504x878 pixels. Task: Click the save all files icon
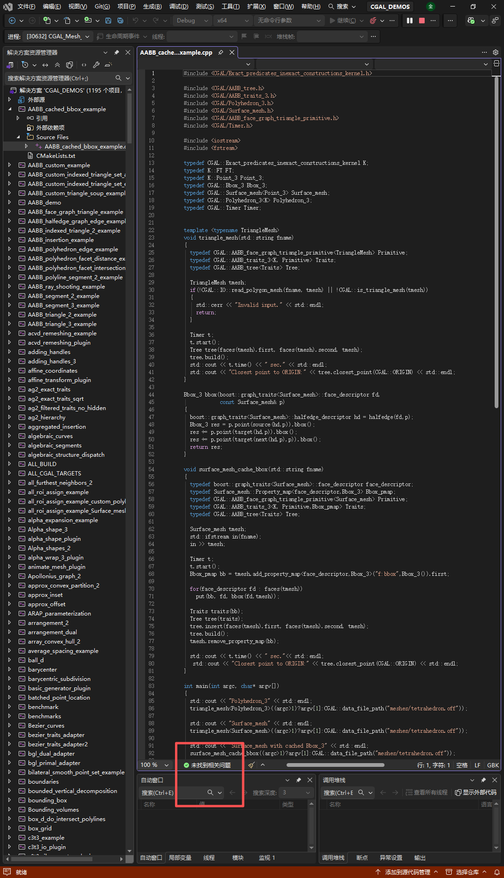[120, 21]
